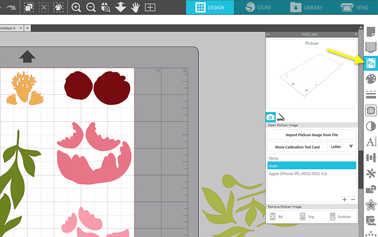Click Remove PixScan Image Bottom button
The width and height of the screenshot is (378, 237).
(x=340, y=217)
